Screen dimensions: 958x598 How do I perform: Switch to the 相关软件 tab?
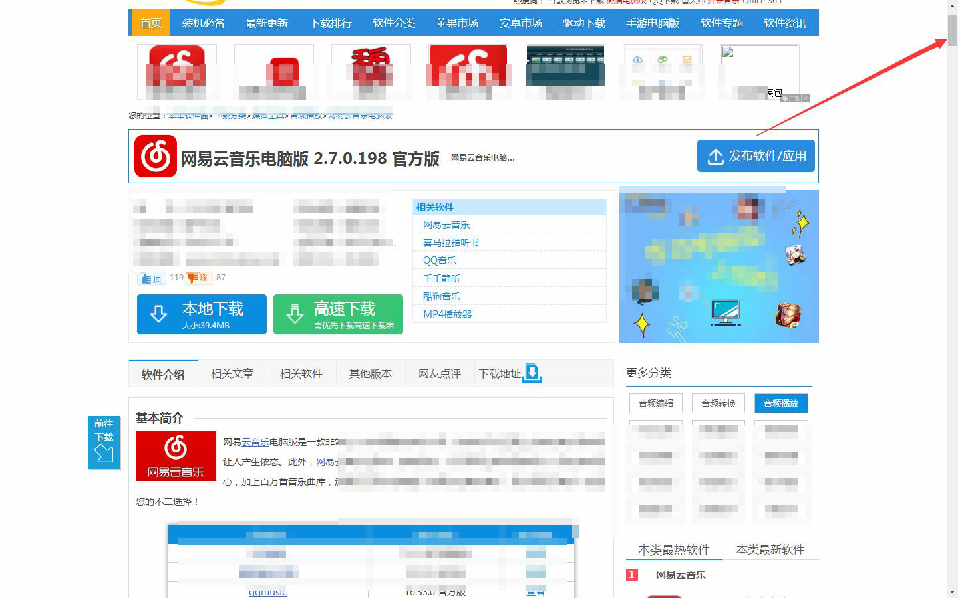(x=301, y=374)
